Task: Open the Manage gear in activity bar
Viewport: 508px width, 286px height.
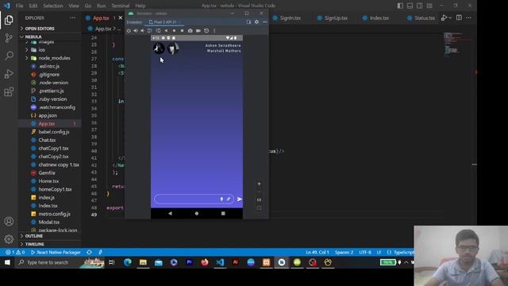Action: [x=9, y=239]
